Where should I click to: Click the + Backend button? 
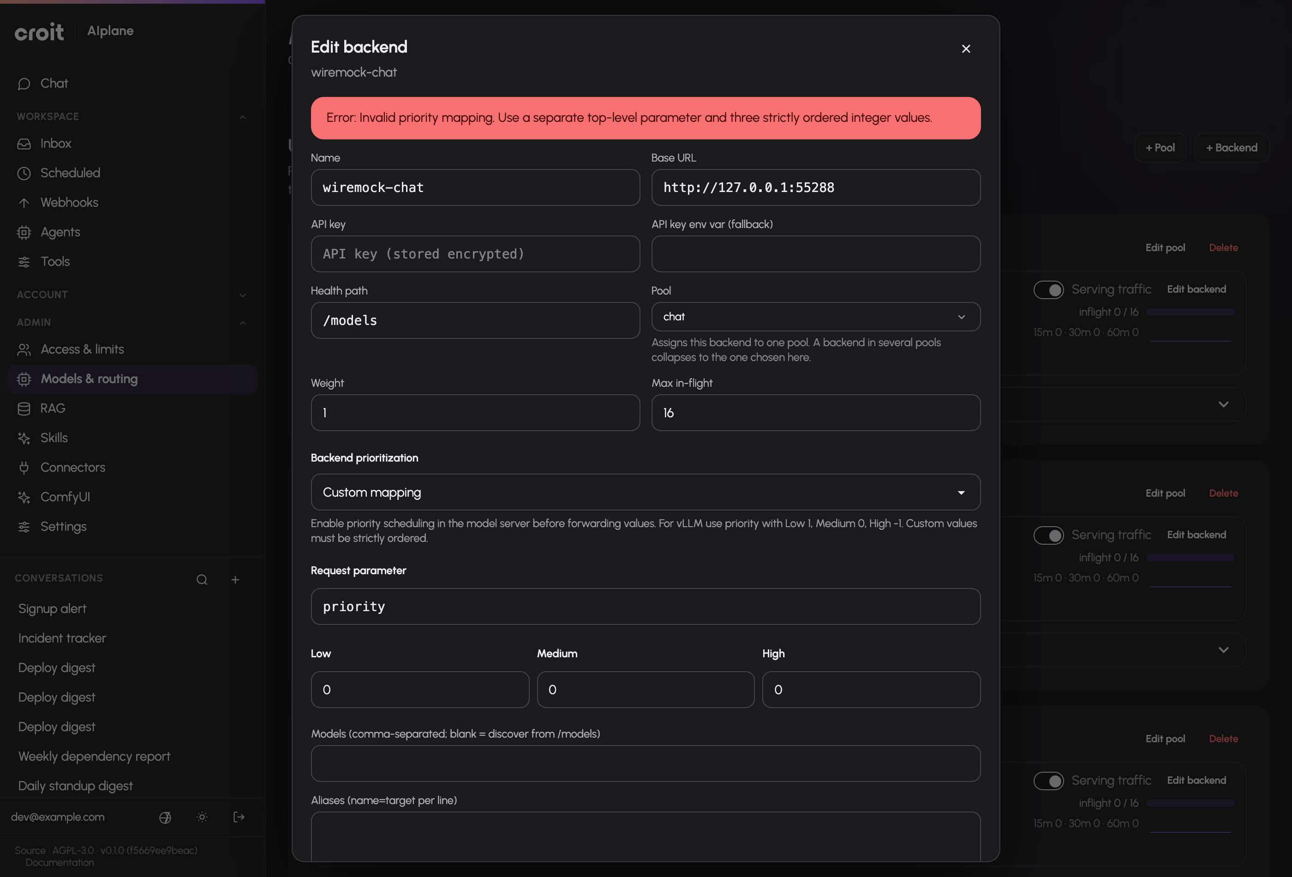[1232, 148]
